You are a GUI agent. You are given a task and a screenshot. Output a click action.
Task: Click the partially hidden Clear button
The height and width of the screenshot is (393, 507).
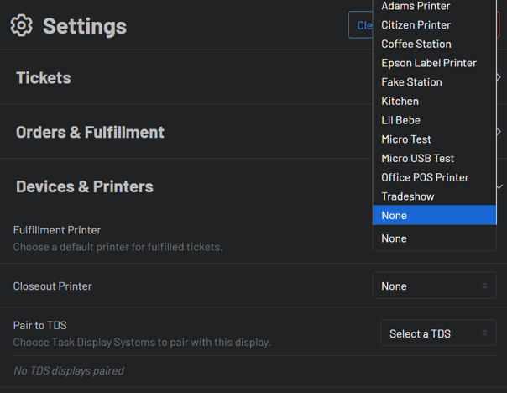[x=360, y=25]
